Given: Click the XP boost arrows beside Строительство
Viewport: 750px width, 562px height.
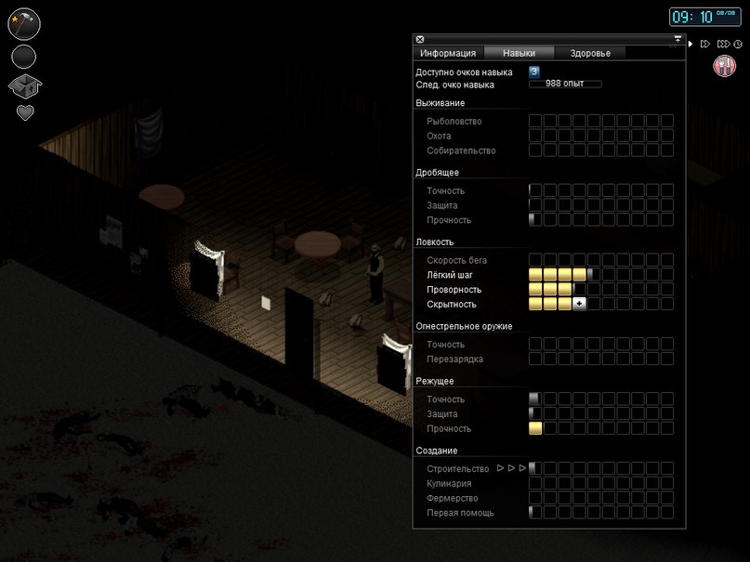Looking at the screenshot, I should coord(511,468).
